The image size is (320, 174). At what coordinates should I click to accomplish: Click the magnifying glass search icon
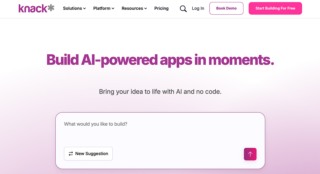[183, 9]
